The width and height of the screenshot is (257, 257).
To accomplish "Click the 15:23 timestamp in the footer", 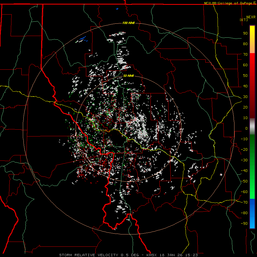I will point(192,255).
